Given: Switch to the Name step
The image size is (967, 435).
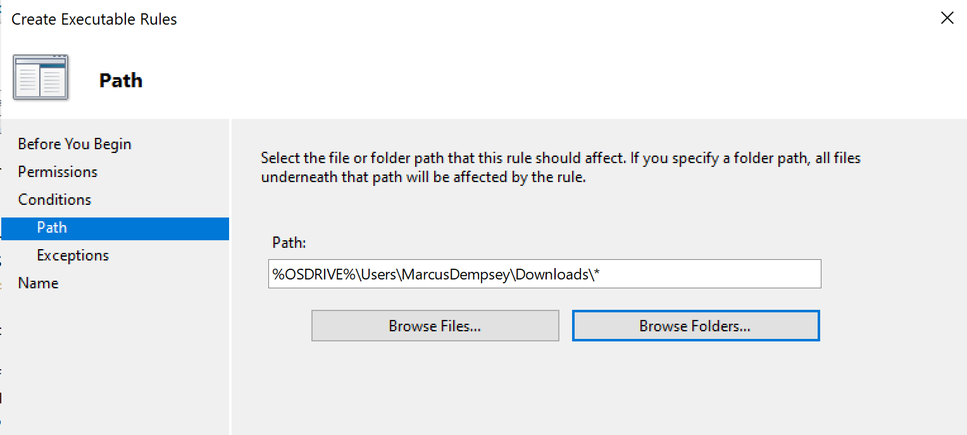Looking at the screenshot, I should (x=38, y=283).
